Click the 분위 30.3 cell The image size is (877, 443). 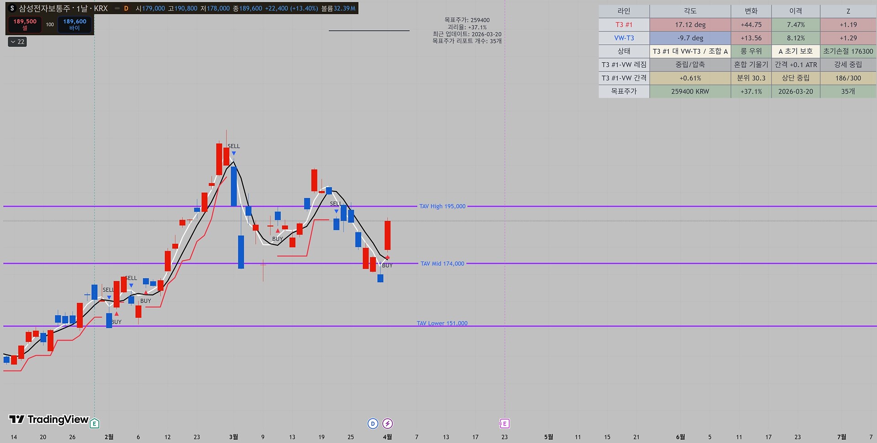click(x=751, y=78)
